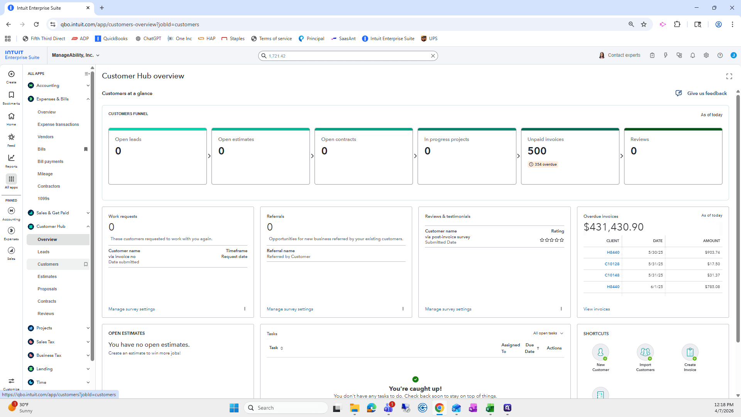Open Leads under Customer Hub
Screen dimensions: 741x417
coord(44,252)
